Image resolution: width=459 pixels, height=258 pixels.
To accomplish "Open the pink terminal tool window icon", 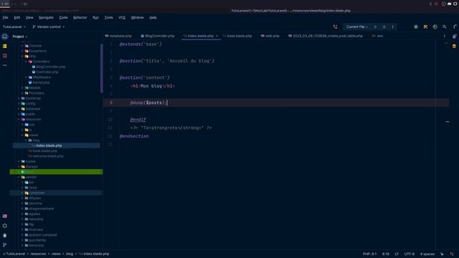I will click(x=5, y=216).
